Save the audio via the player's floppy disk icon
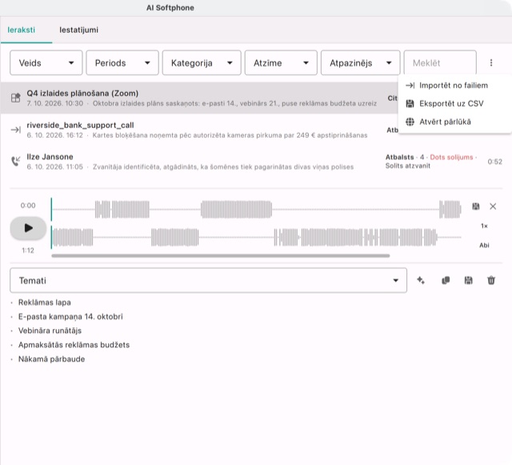Viewport: 512px width, 465px height. 476,206
